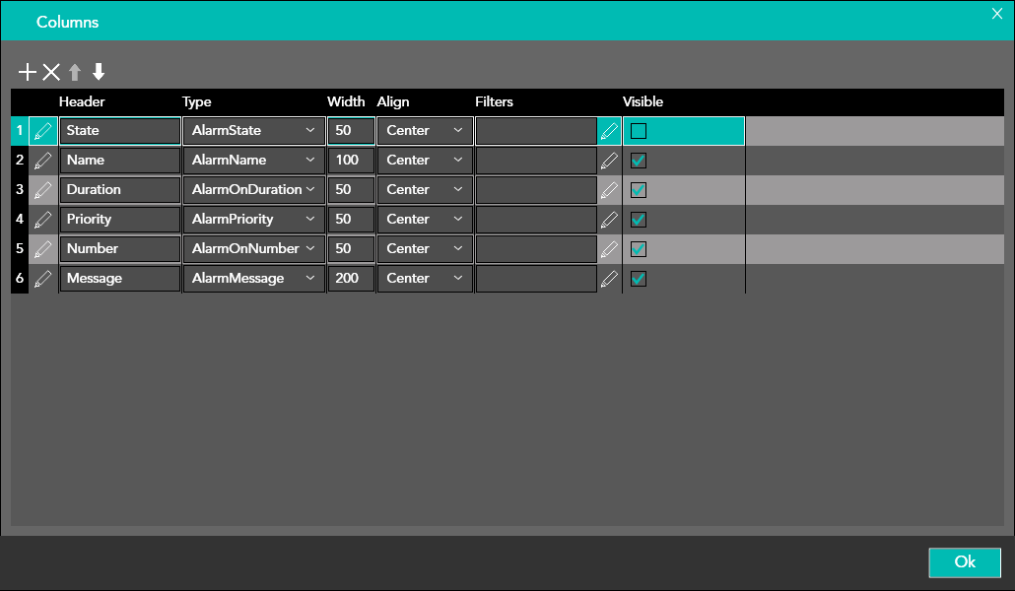Move selected column down with the arrow icon
Image resolution: width=1015 pixels, height=591 pixels.
tap(99, 72)
